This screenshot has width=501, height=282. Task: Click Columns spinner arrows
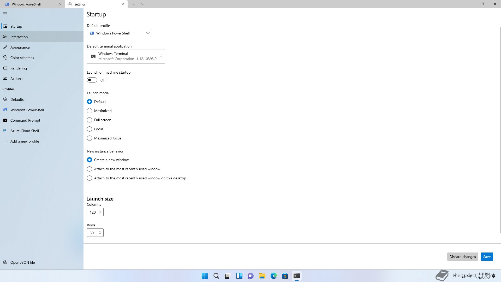100,212
